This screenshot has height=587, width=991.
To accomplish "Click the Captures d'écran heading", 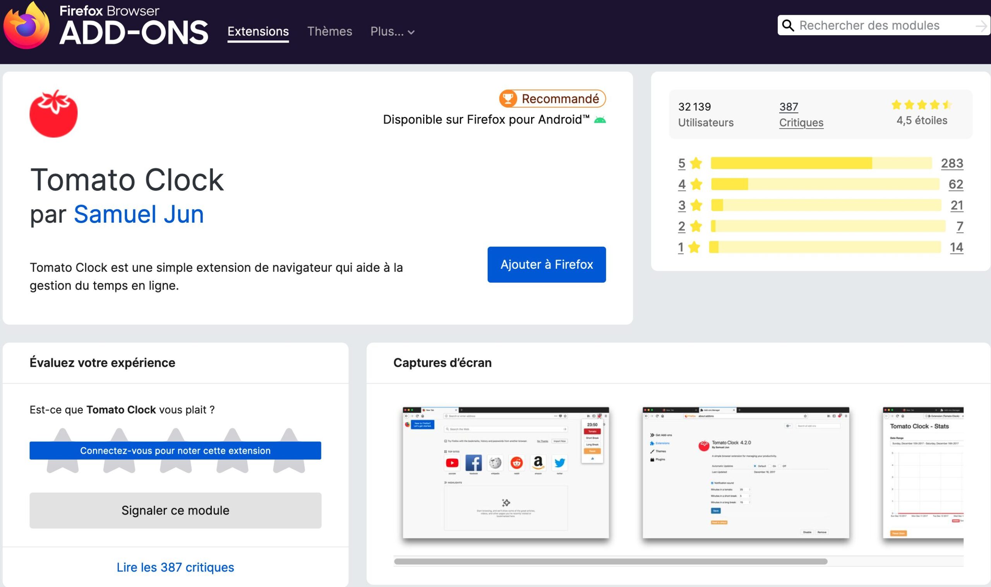I will (x=442, y=363).
